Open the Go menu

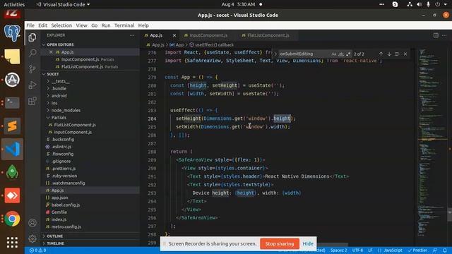[94, 25]
